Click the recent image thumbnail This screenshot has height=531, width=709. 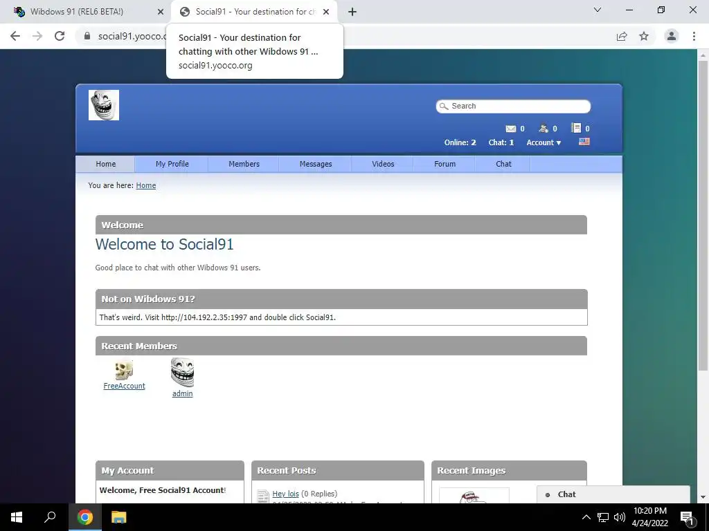pyautogui.click(x=474, y=495)
